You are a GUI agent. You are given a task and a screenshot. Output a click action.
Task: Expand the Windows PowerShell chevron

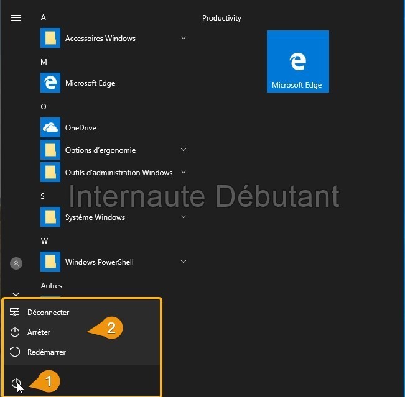pyautogui.click(x=184, y=262)
